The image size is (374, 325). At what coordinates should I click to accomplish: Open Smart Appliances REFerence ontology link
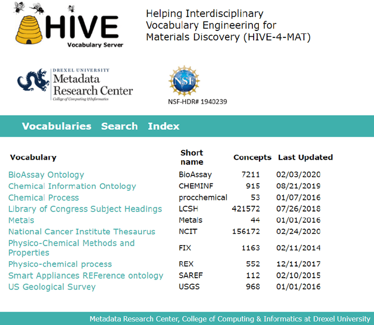point(86,275)
